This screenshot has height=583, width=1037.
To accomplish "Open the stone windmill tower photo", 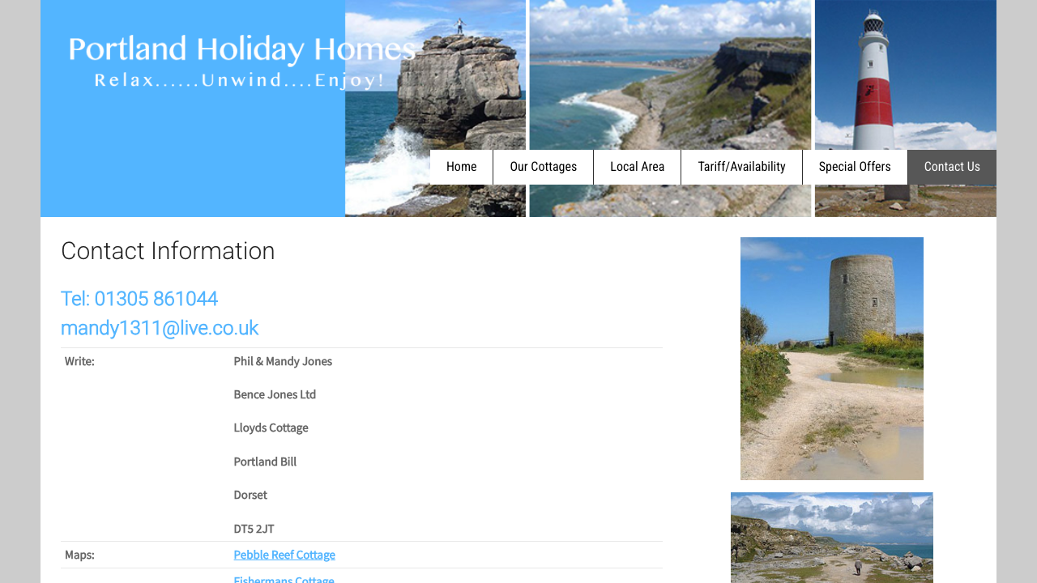I will (x=832, y=359).
